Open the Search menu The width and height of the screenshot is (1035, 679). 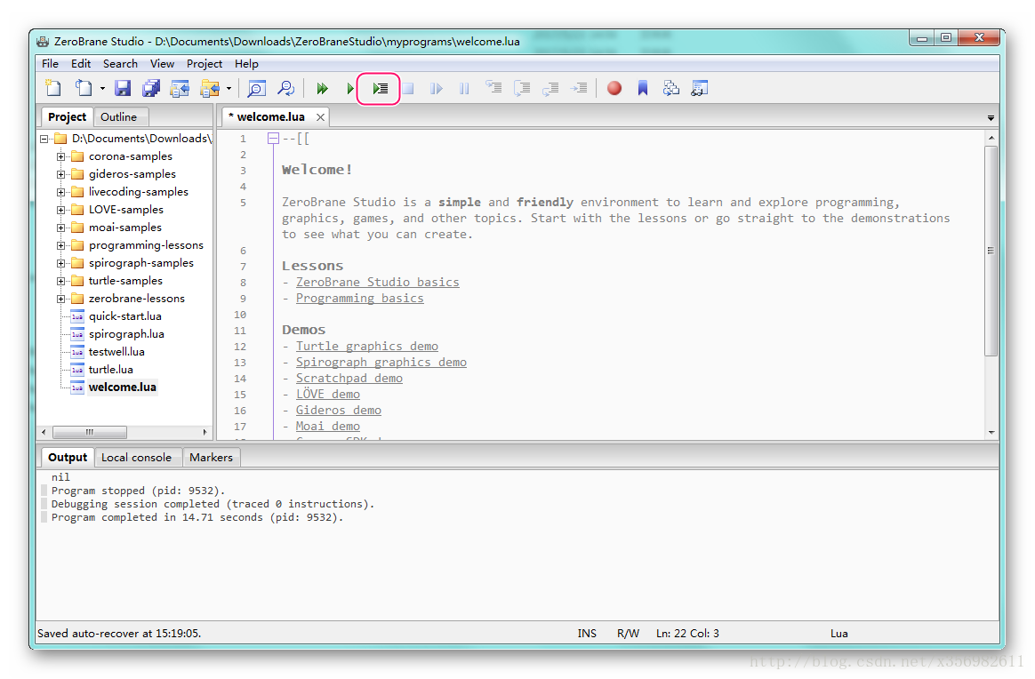[120, 63]
